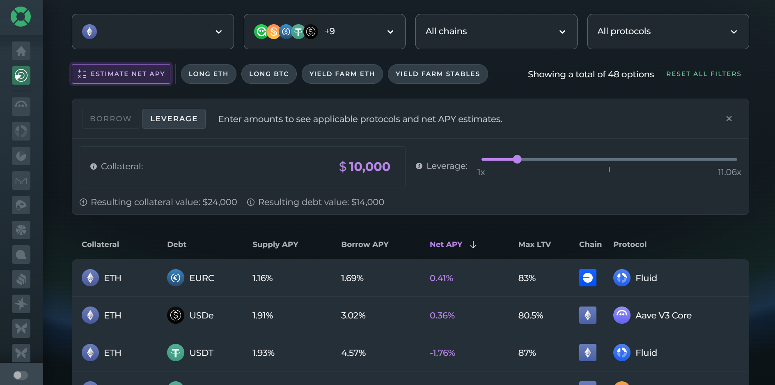Click the $10,000 collateral amount field
The height and width of the screenshot is (385, 775).
pos(243,167)
